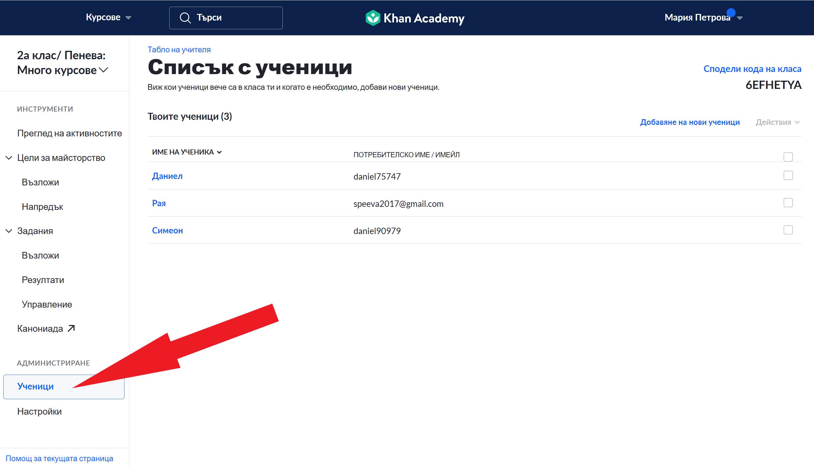Screen dimensions: 814x466
Task: Sort by ИМЕ НА УЧЕНИКА column
Action: (x=187, y=152)
